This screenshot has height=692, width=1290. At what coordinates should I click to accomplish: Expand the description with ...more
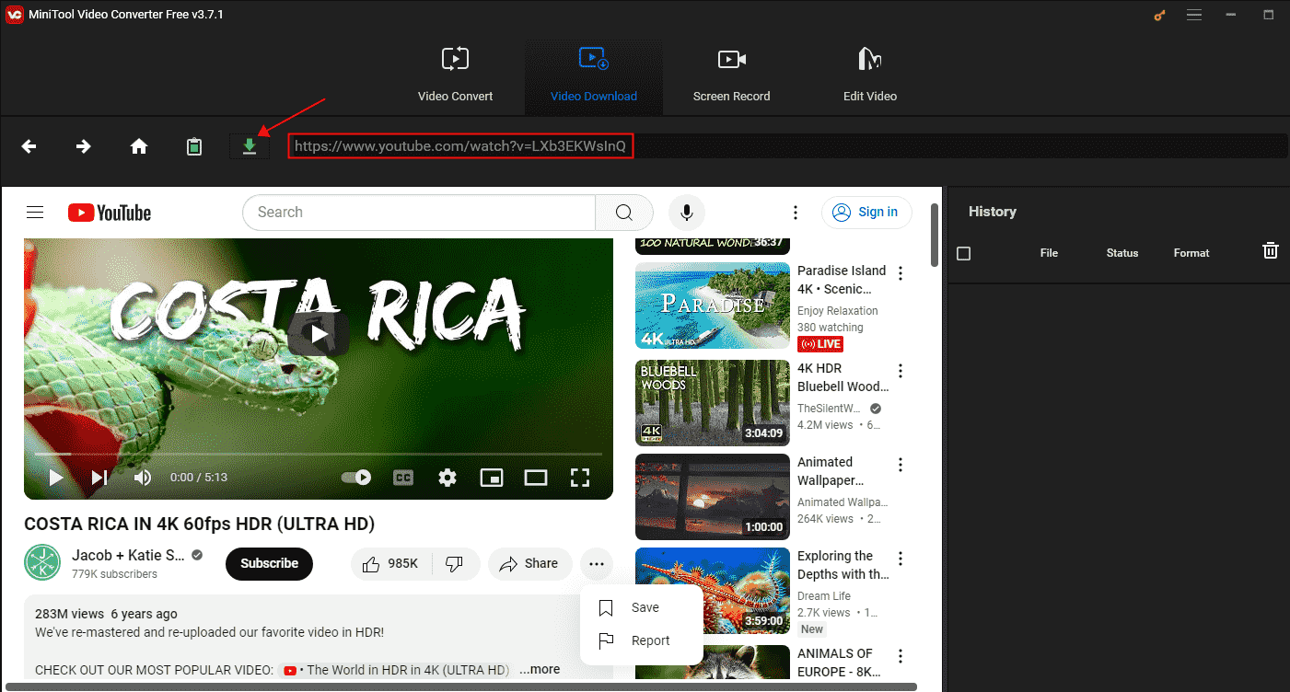click(x=539, y=669)
